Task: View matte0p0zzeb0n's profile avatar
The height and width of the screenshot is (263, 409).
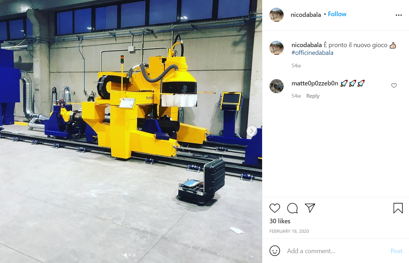Action: pyautogui.click(x=277, y=86)
